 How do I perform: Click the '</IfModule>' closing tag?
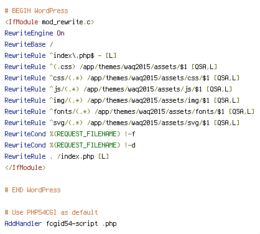[25, 167]
